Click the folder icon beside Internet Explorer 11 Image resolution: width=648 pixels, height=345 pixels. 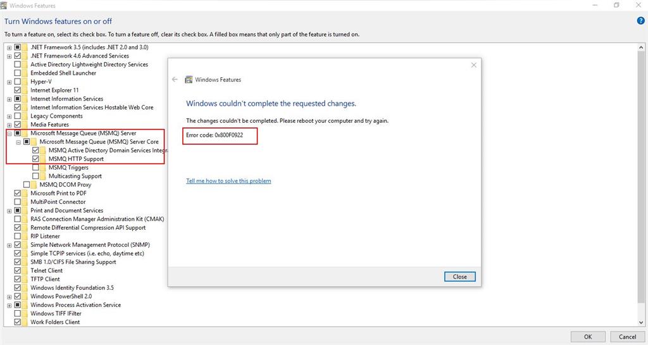[x=25, y=90]
